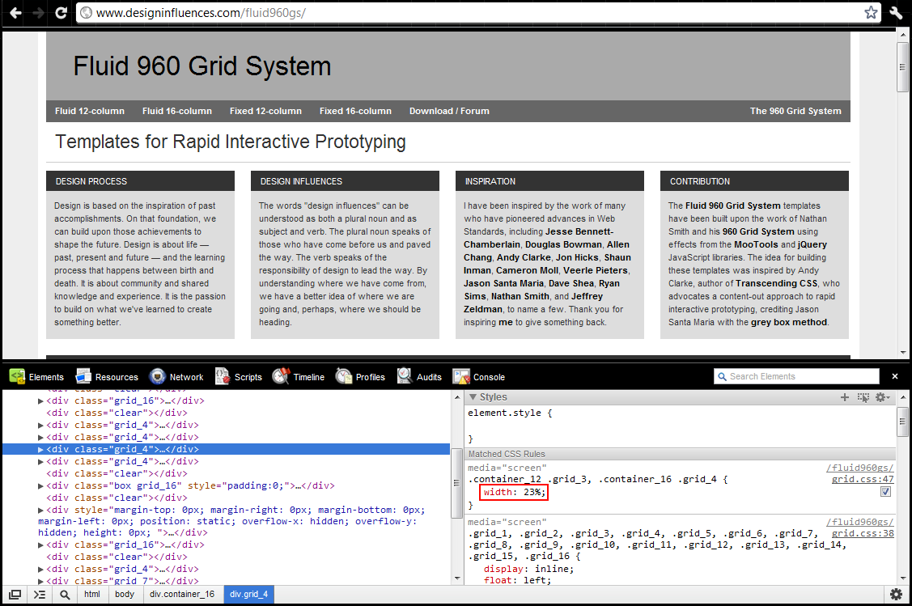Collapse the Styles section triangle
This screenshot has height=606, width=912.
473,396
